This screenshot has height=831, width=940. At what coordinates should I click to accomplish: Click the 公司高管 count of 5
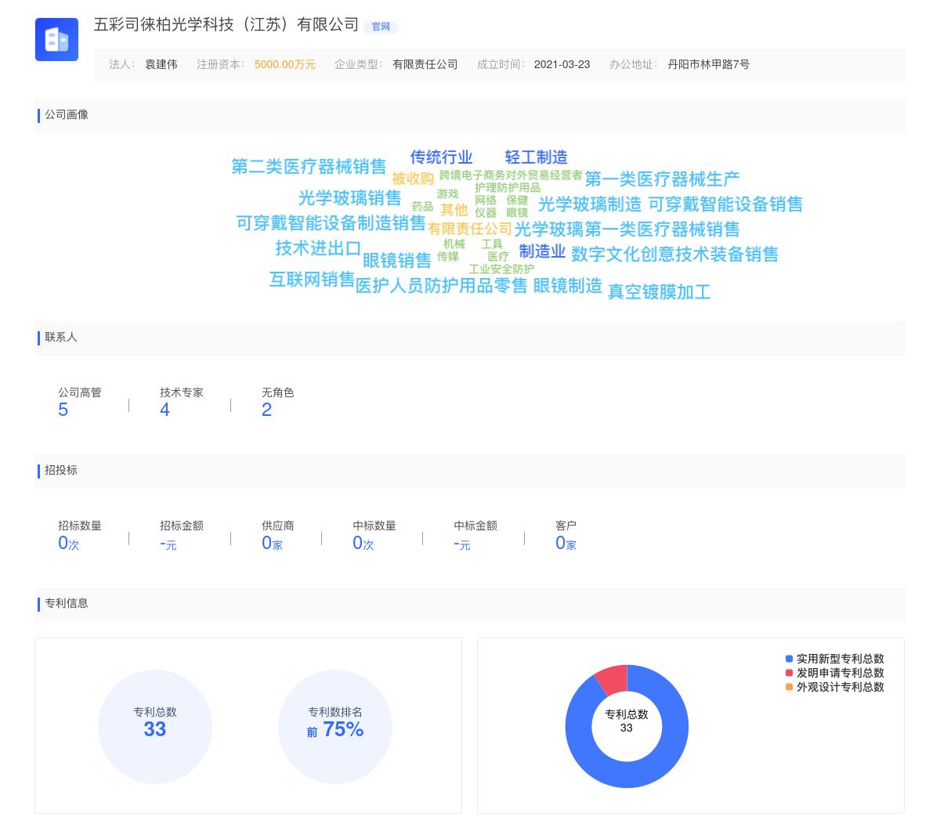pos(63,409)
